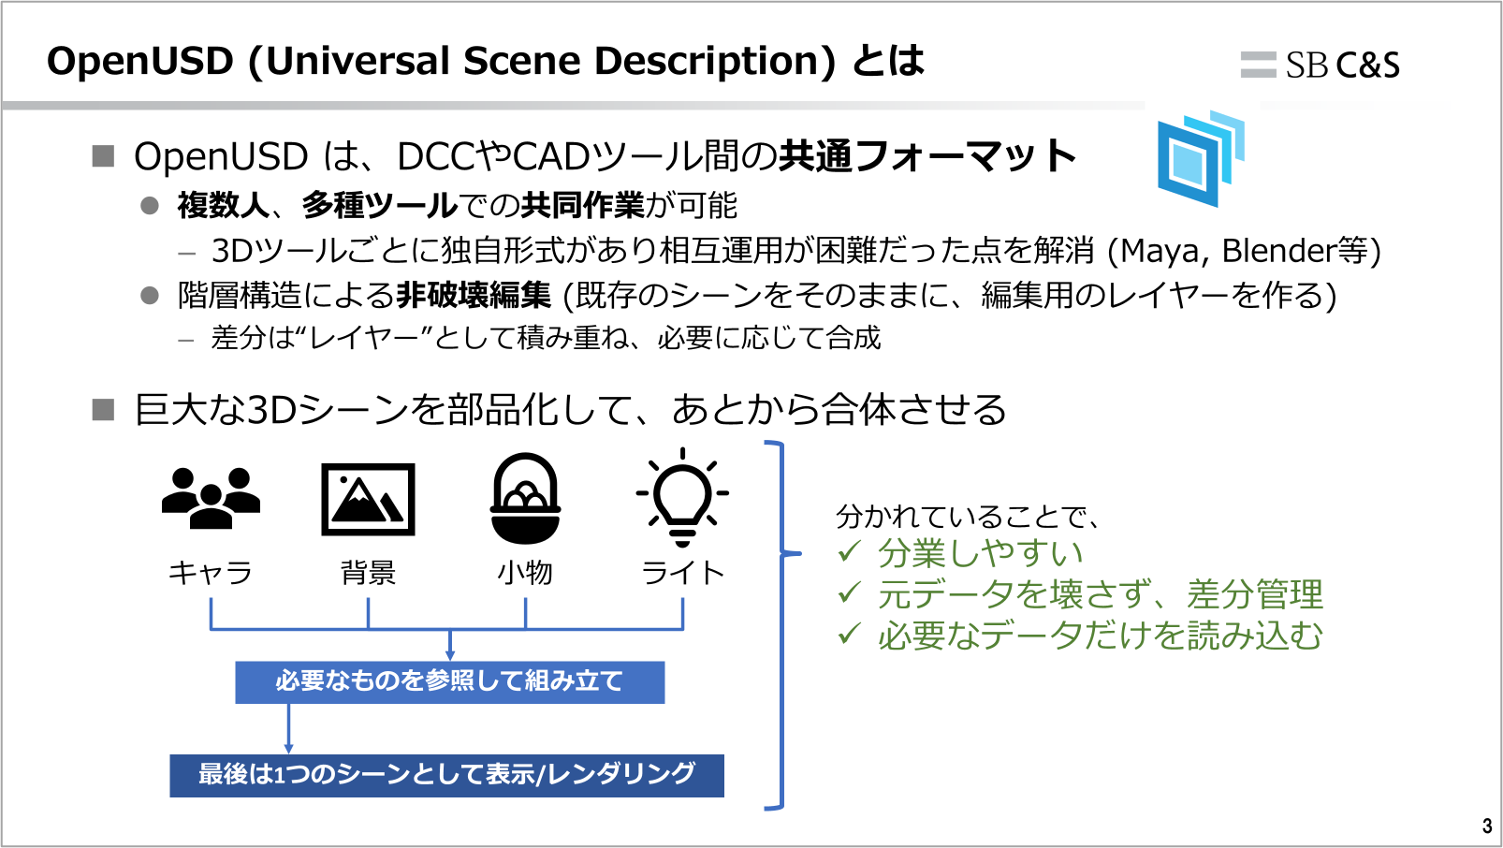
Task: Select the lightbulb icon above ライト
Action: [682, 497]
